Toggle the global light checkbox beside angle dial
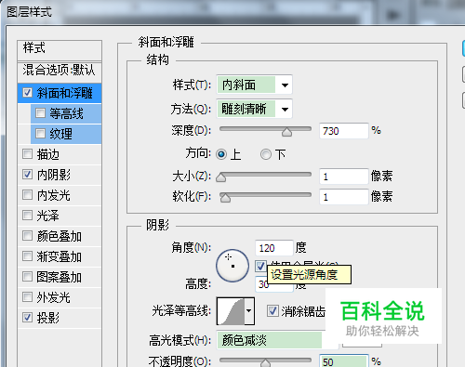This screenshot has height=367, width=465. point(260,266)
